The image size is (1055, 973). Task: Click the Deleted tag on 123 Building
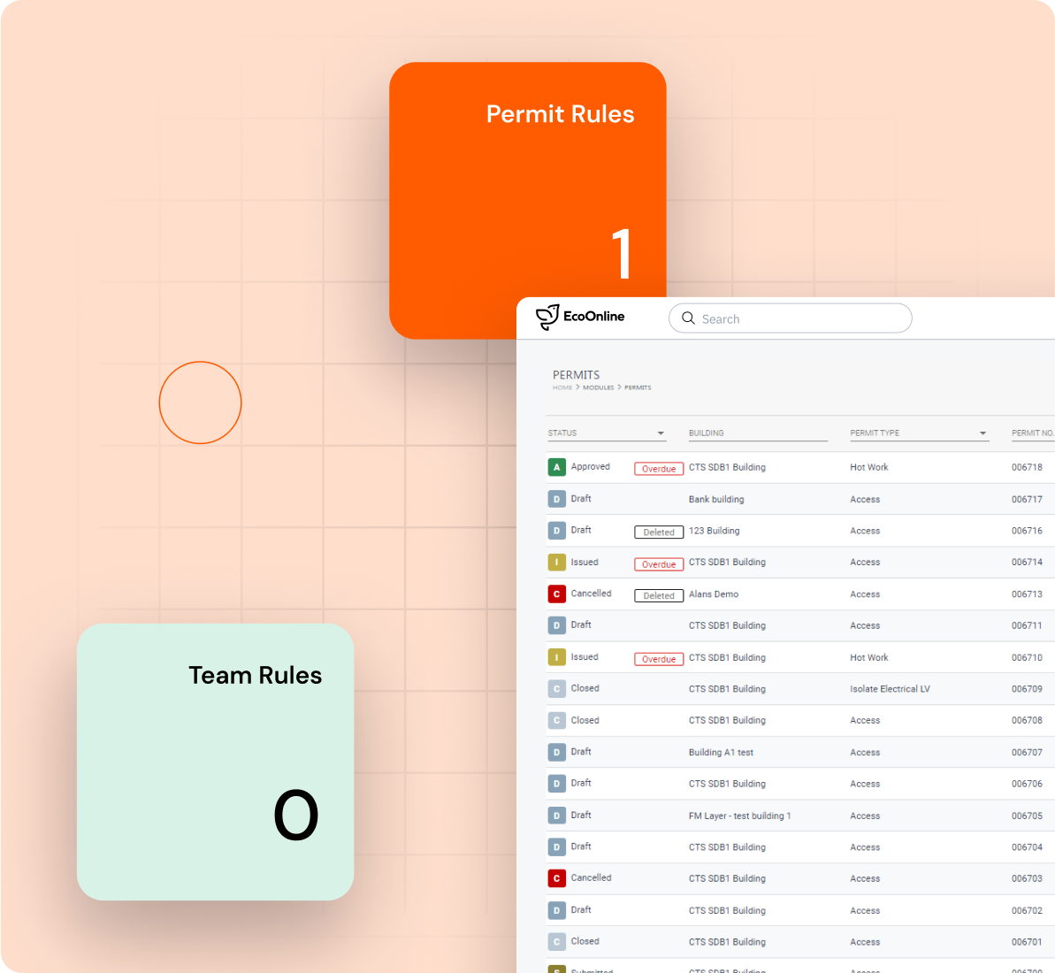(659, 532)
